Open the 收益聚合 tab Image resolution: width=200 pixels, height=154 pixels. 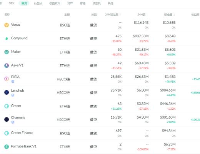pos(55,3)
